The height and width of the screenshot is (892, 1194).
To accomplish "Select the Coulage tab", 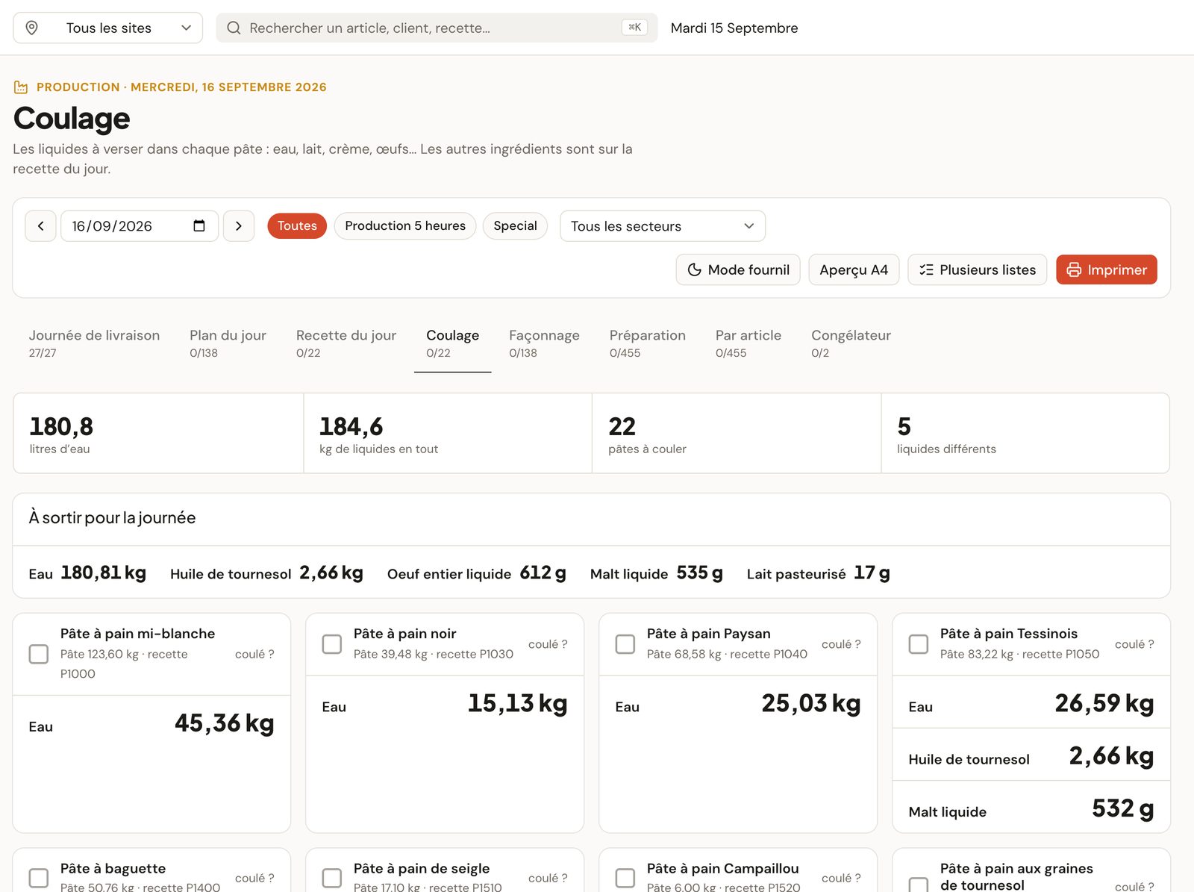I will [x=452, y=343].
